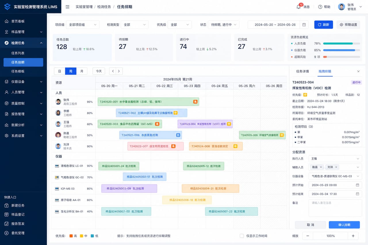The width and height of the screenshot is (368, 245).
Task: Go to next week arrow
Action: (119, 71)
